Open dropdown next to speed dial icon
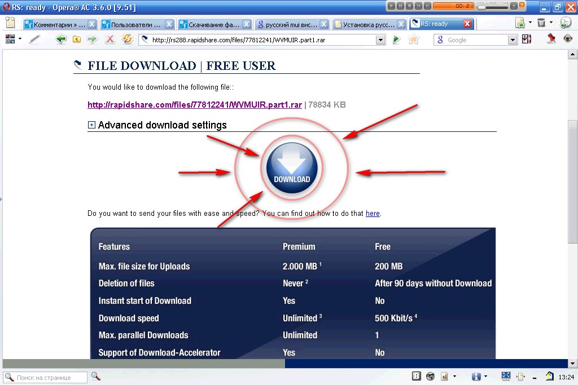Image resolution: width=578 pixels, height=385 pixels. (20, 39)
